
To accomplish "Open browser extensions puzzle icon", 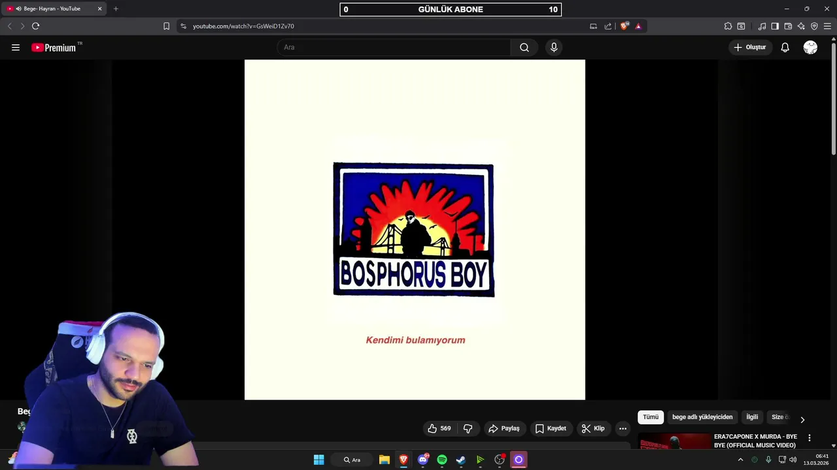I will click(728, 26).
